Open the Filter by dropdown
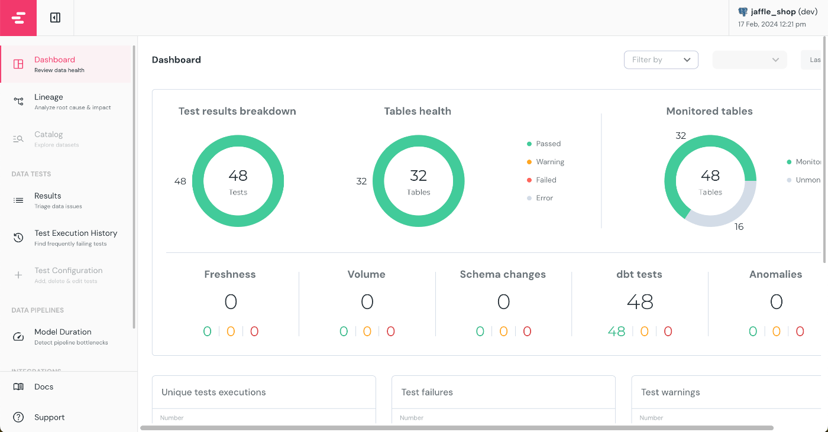This screenshot has width=828, height=432. click(661, 60)
